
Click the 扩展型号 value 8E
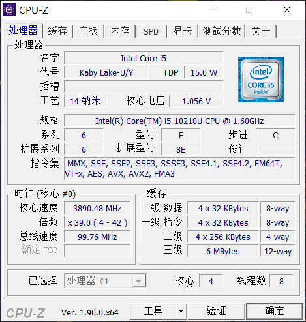pos(181,149)
